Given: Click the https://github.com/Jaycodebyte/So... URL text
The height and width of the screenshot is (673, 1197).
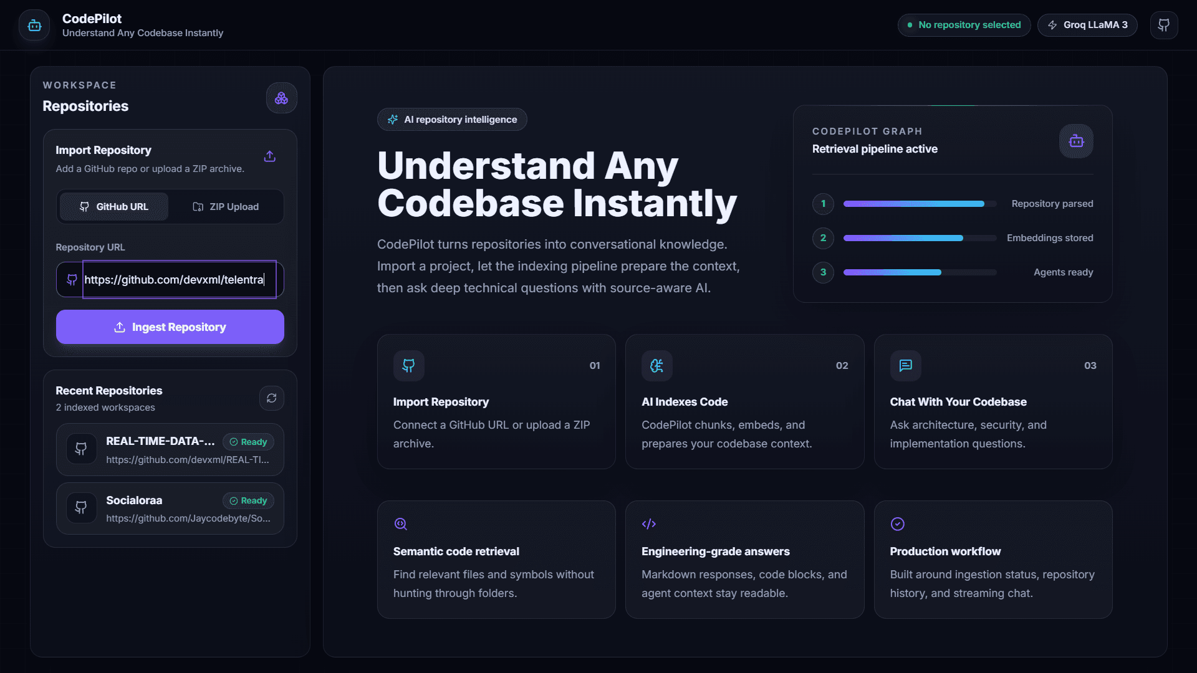Looking at the screenshot, I should [188, 518].
